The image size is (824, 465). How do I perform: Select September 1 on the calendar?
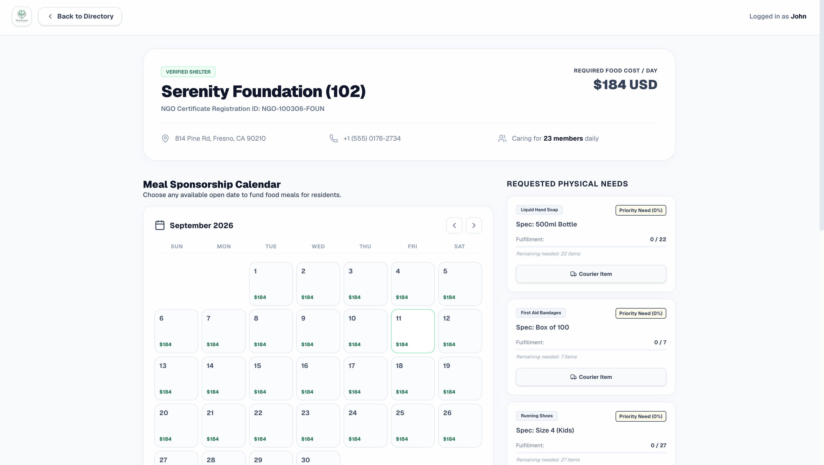[271, 284]
